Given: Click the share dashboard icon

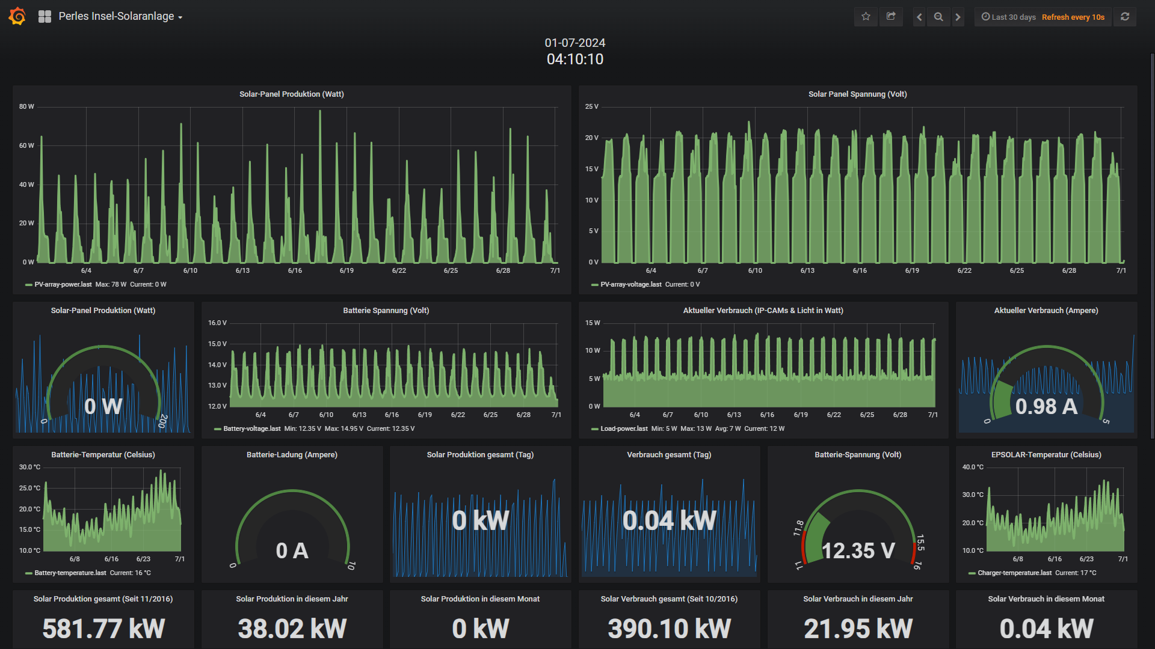Looking at the screenshot, I should [x=891, y=17].
